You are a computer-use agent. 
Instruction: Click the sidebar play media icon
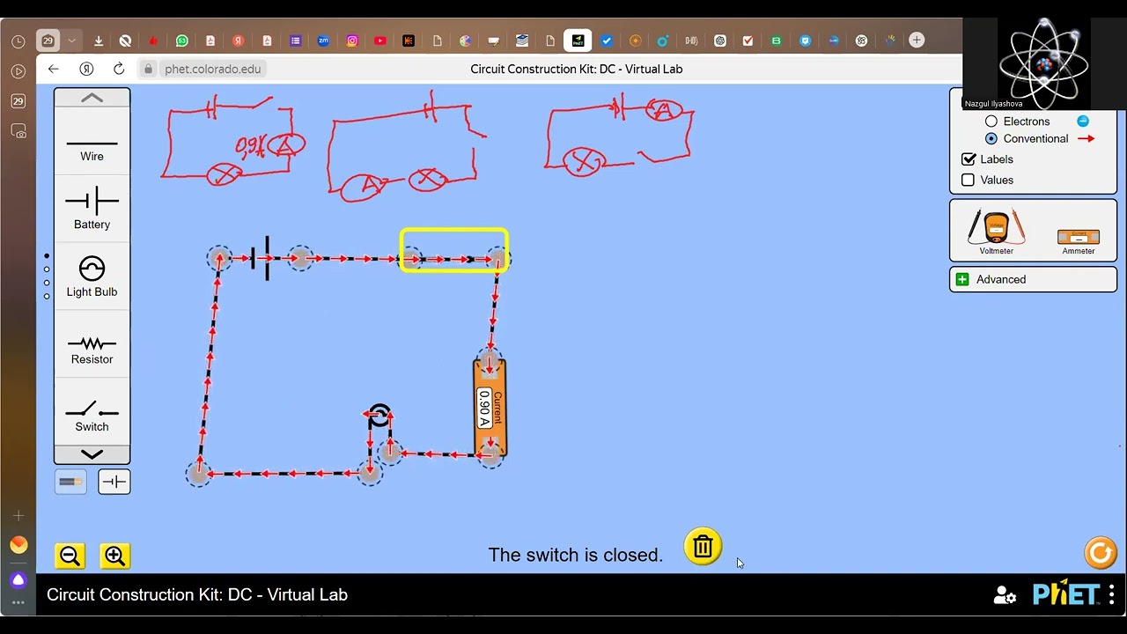18,71
